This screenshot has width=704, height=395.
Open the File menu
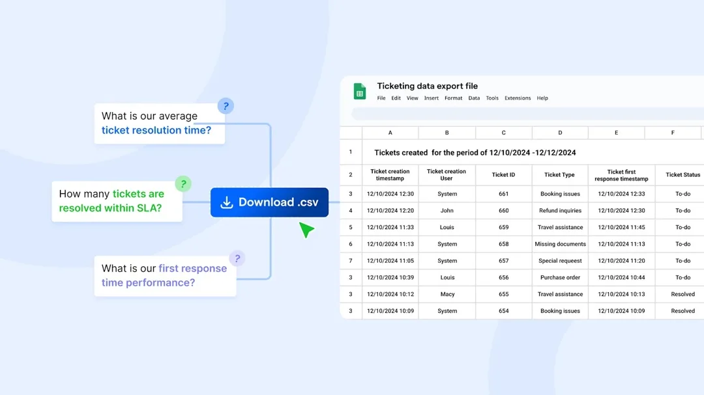381,98
